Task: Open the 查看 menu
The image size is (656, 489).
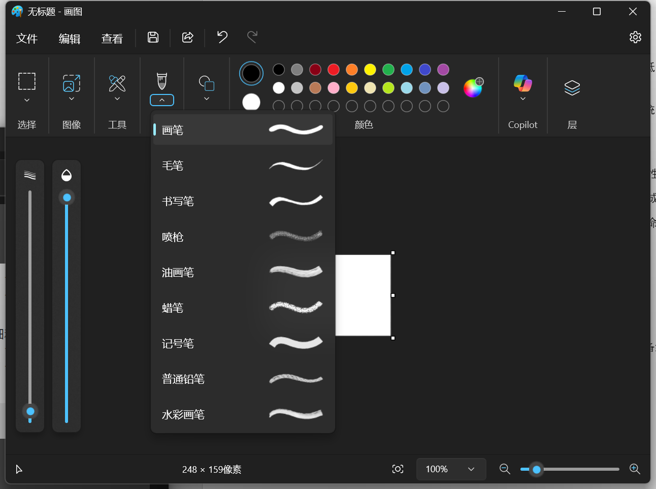Action: coord(112,39)
